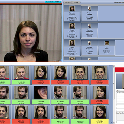Click the green label Axis Q1755 16:11:06
Viewport: 124px width, 124px height.
tap(41, 102)
